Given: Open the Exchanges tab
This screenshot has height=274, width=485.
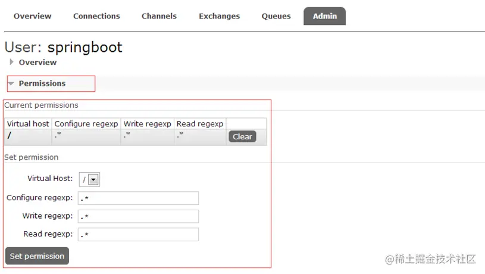Looking at the screenshot, I should (x=220, y=16).
